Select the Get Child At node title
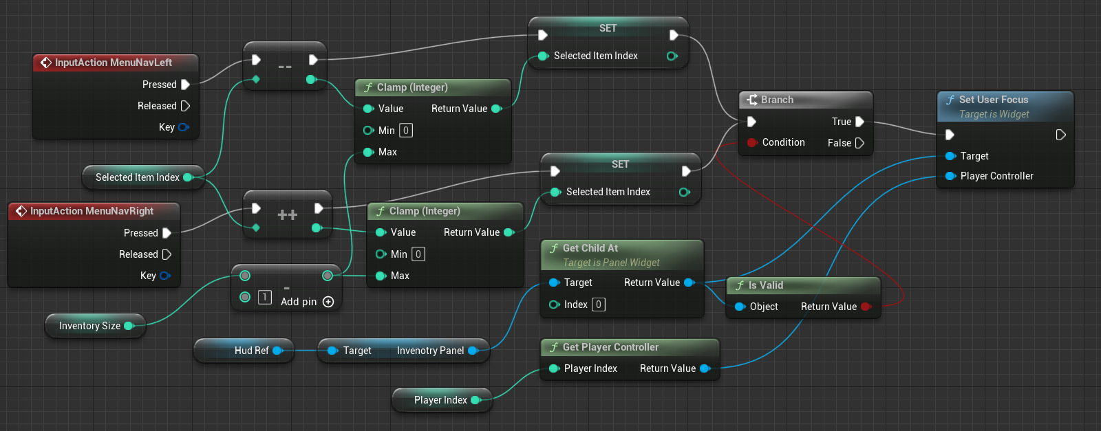 click(590, 248)
